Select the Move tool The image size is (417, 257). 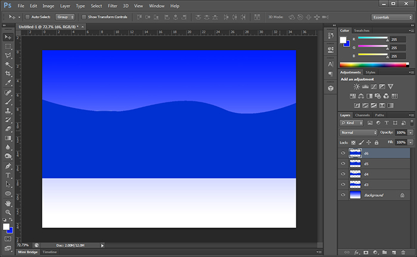(x=8, y=36)
